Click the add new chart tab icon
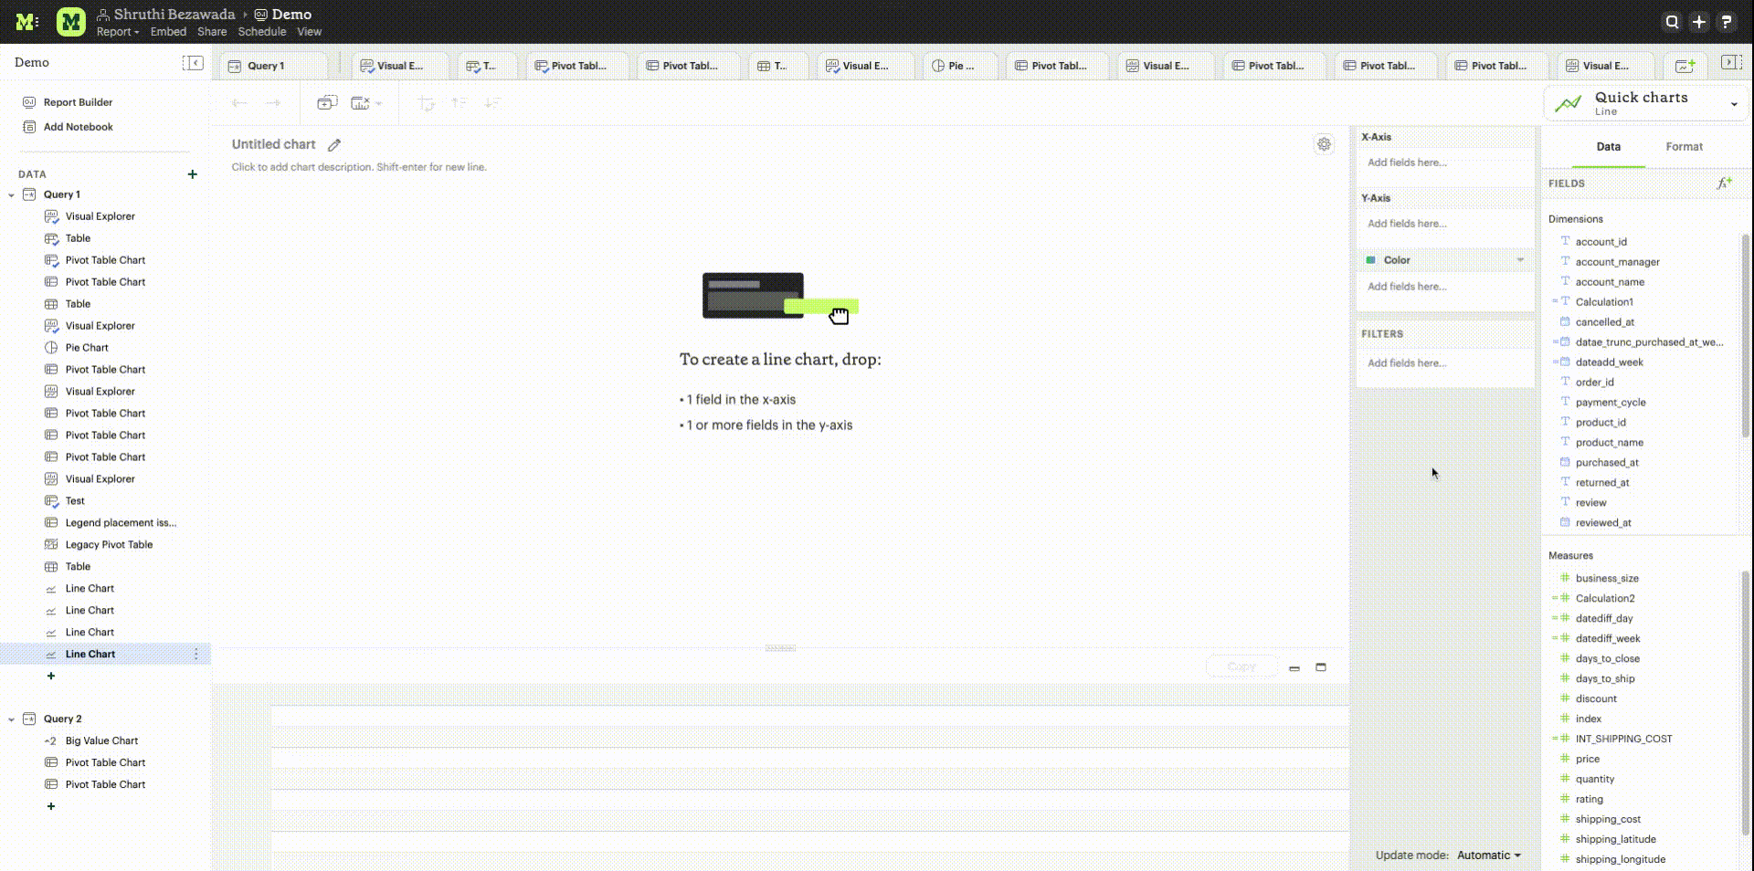 tap(1685, 66)
